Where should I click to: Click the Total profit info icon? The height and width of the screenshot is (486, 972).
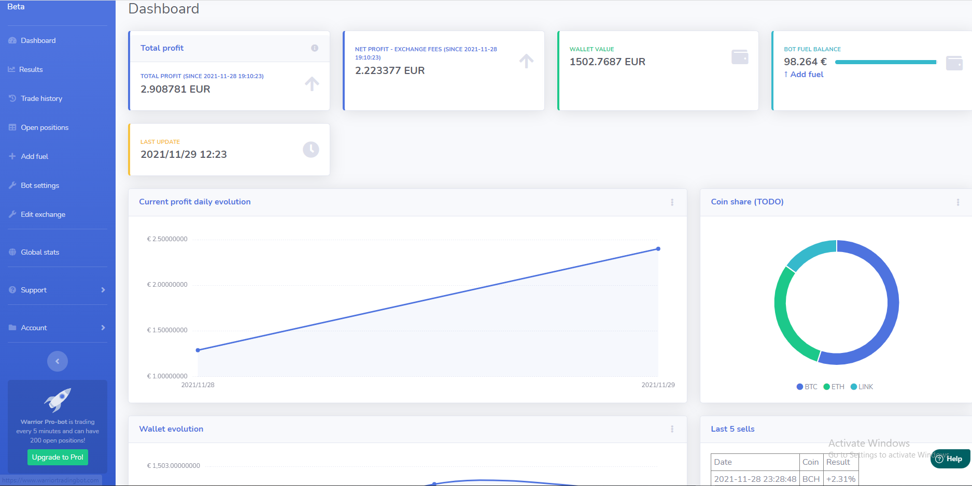point(314,48)
